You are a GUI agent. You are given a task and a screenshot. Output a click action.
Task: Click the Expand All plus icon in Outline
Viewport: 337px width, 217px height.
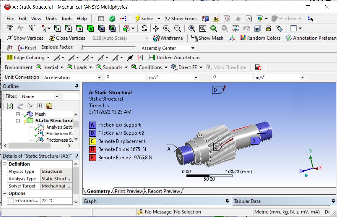click(x=39, y=106)
